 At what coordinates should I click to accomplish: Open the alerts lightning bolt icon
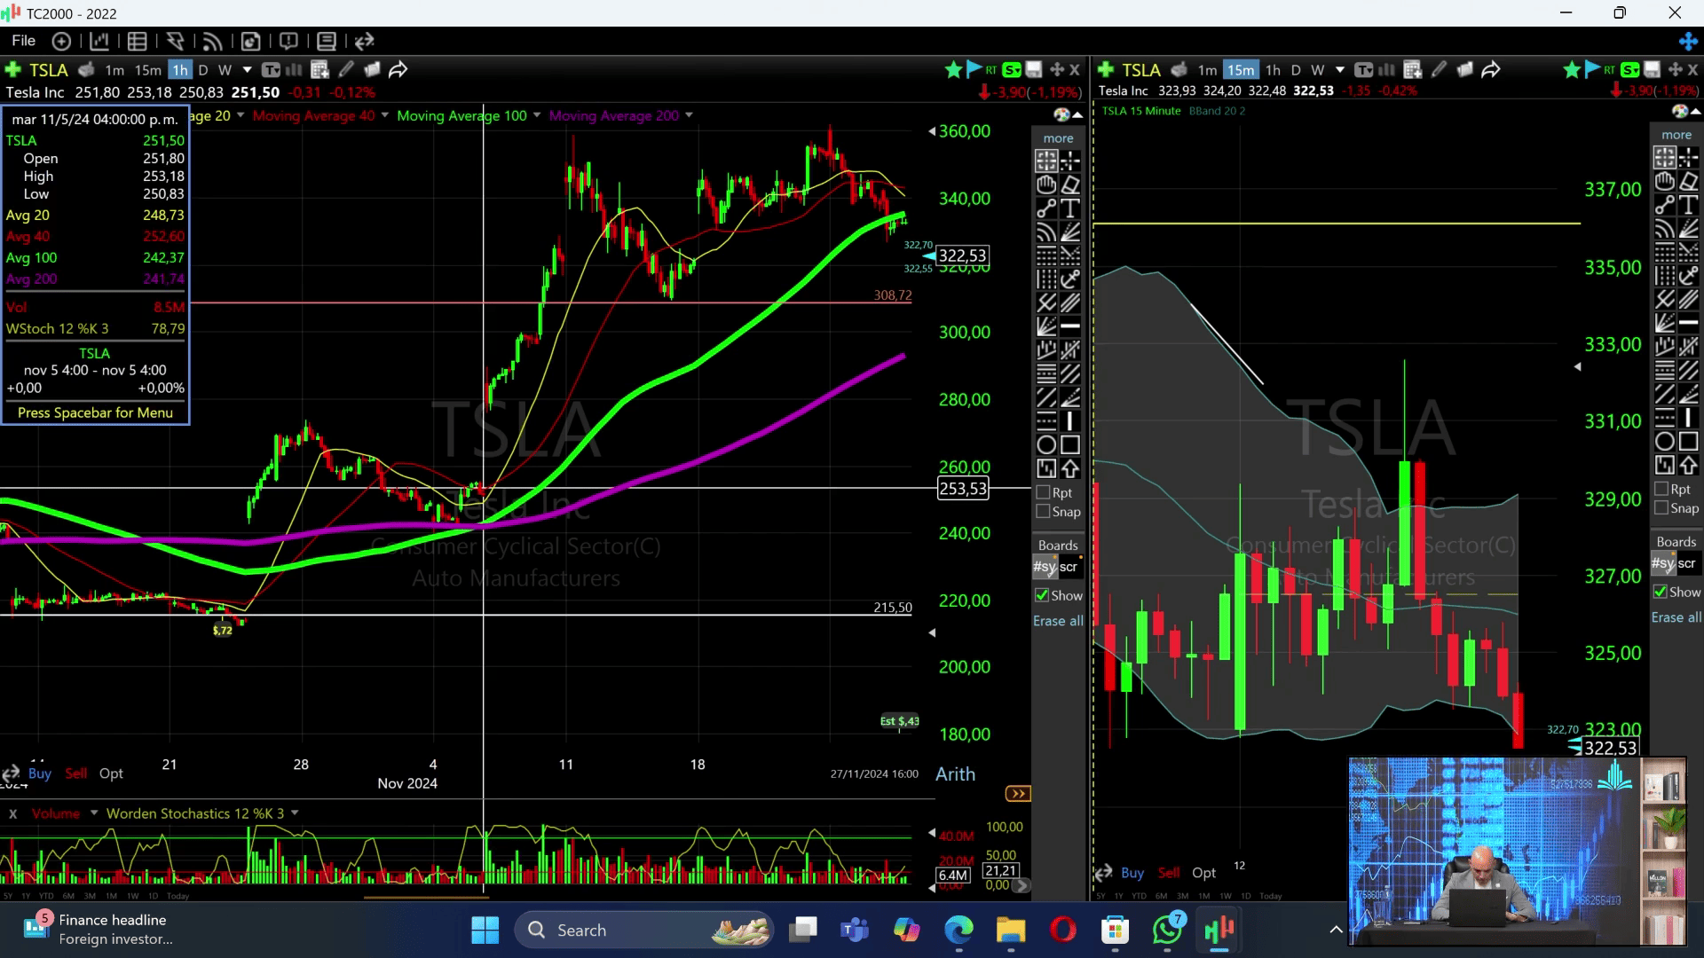click(x=175, y=41)
